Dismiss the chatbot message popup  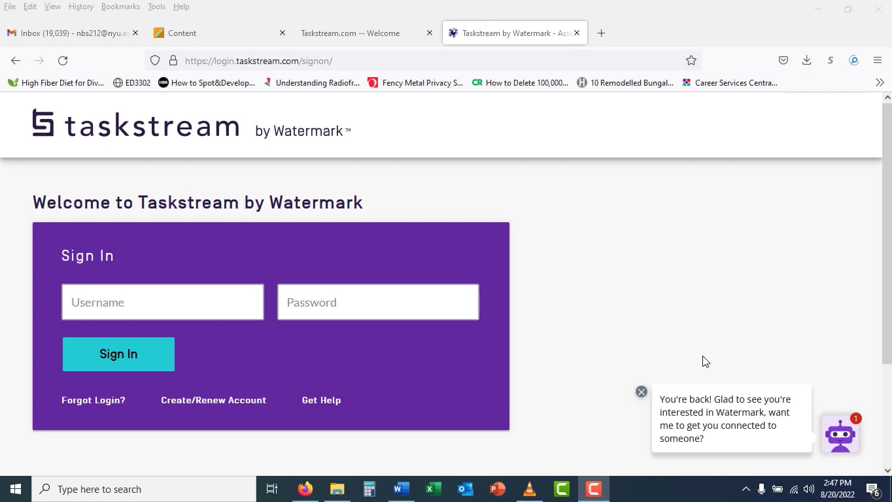(642, 392)
